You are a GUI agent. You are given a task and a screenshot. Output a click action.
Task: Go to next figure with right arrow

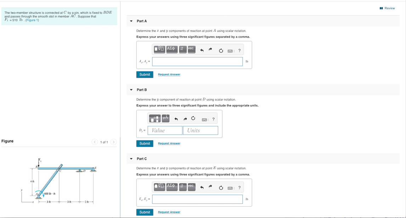pos(113,142)
